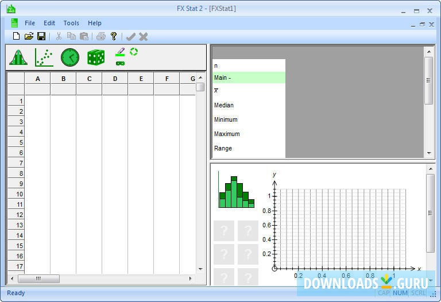Viewport: 441px width, 302px height.
Task: Click spreadsheet horizontal scrollbar left arrow
Action: click(x=12, y=278)
